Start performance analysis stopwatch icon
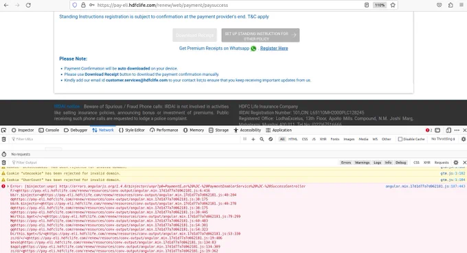This screenshot has height=253, width=467. click(x=4, y=154)
